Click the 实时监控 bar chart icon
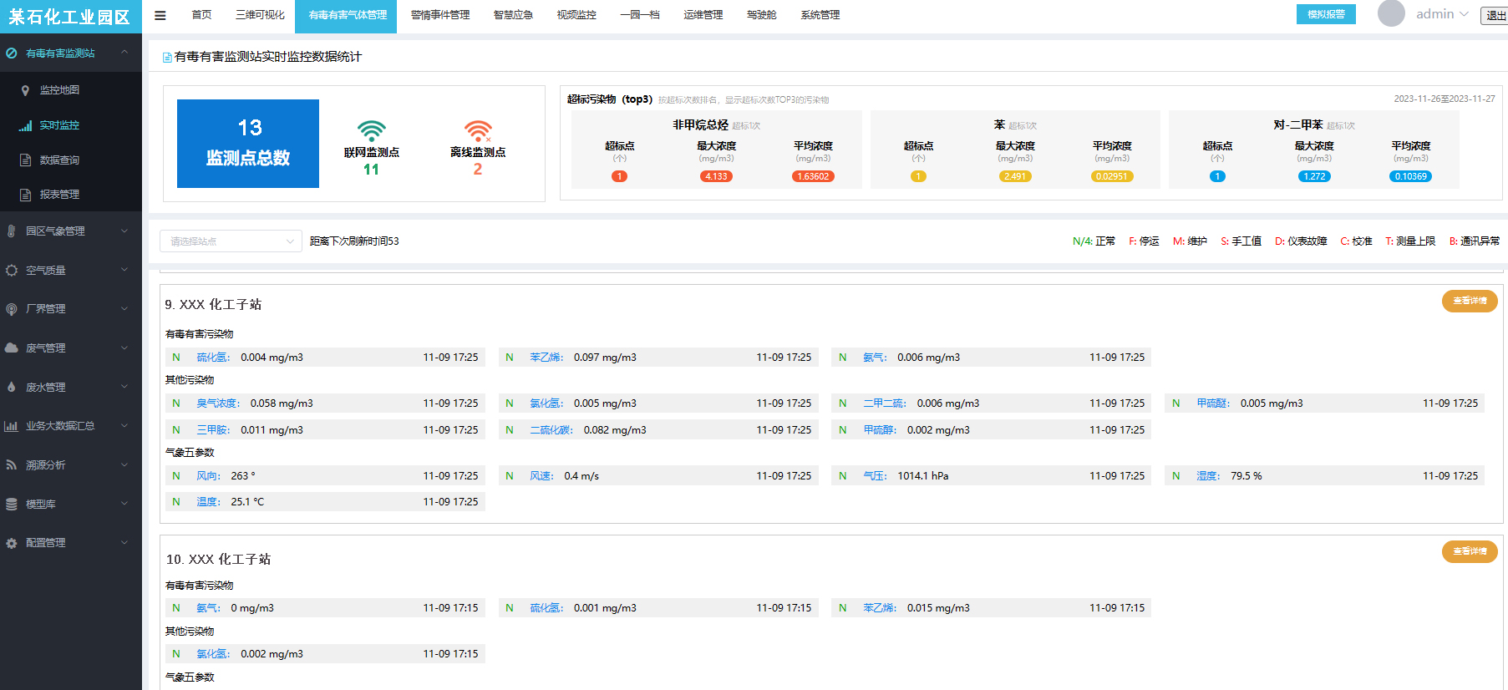Viewport: 1508px width, 690px height. (x=25, y=125)
